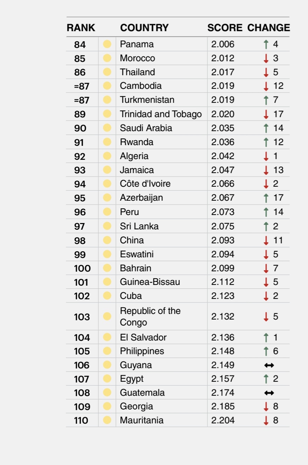This screenshot has height=465, width=308.
Task: Click the green up arrow next to Panama
Action: coord(266,44)
